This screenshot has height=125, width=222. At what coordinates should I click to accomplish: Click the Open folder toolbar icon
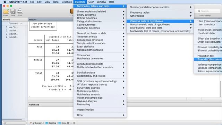6,11
